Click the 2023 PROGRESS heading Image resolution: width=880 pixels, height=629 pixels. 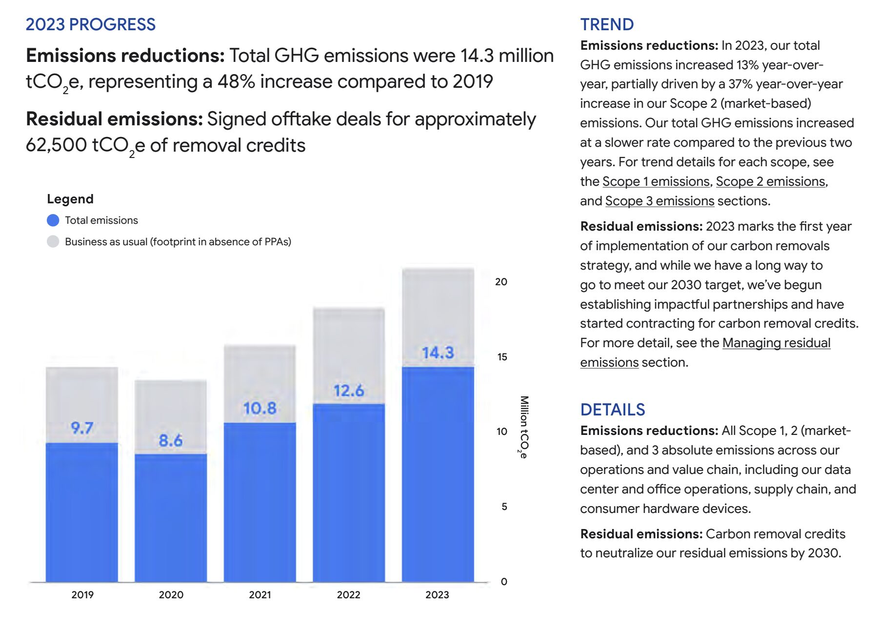(x=91, y=24)
